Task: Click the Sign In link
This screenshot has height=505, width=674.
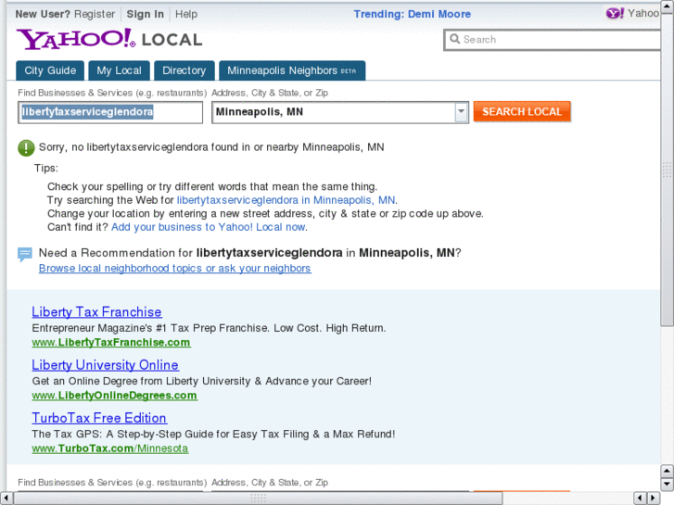Action: click(146, 14)
